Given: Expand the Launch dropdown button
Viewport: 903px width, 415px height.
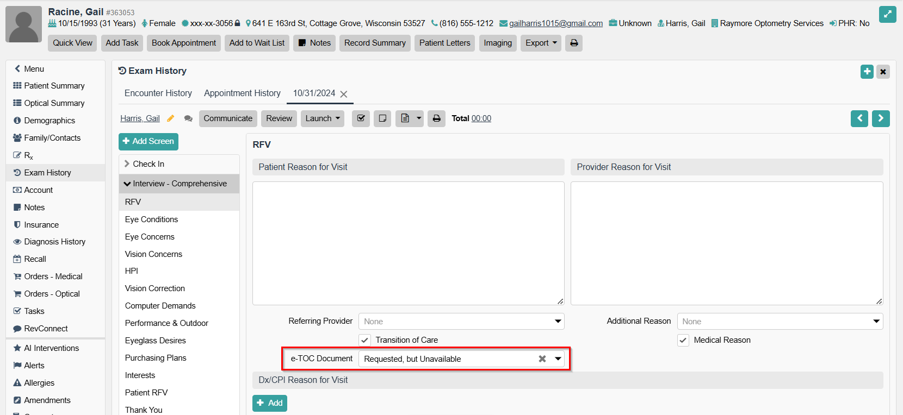Looking at the screenshot, I should pos(322,118).
